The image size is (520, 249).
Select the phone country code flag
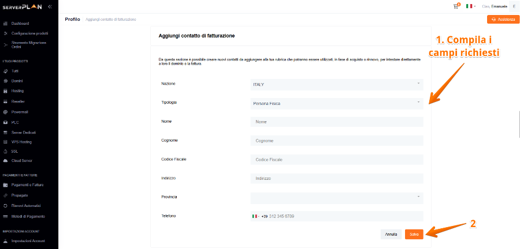[x=255, y=216]
